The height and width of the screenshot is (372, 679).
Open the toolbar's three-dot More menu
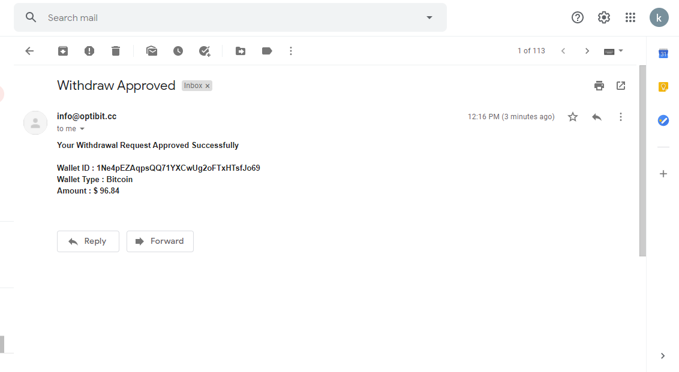pos(291,51)
